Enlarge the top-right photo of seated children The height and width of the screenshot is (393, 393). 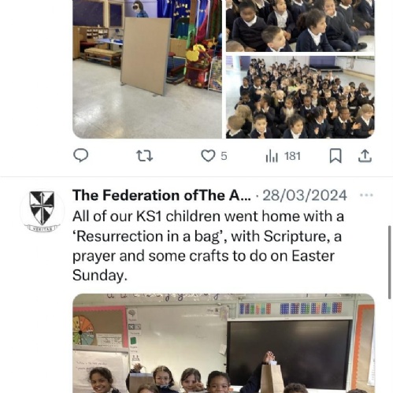pyautogui.click(x=300, y=26)
